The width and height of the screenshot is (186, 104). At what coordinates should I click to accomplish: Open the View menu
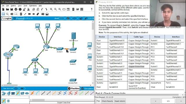pyautogui.click(x=20, y=6)
